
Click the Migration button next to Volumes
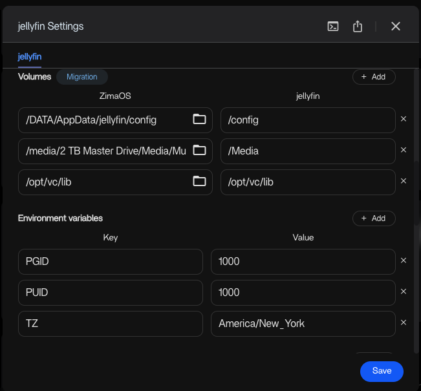pyautogui.click(x=82, y=77)
